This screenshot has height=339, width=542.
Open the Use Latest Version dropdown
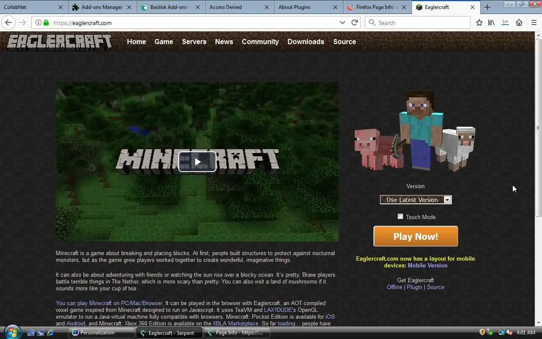click(416, 200)
